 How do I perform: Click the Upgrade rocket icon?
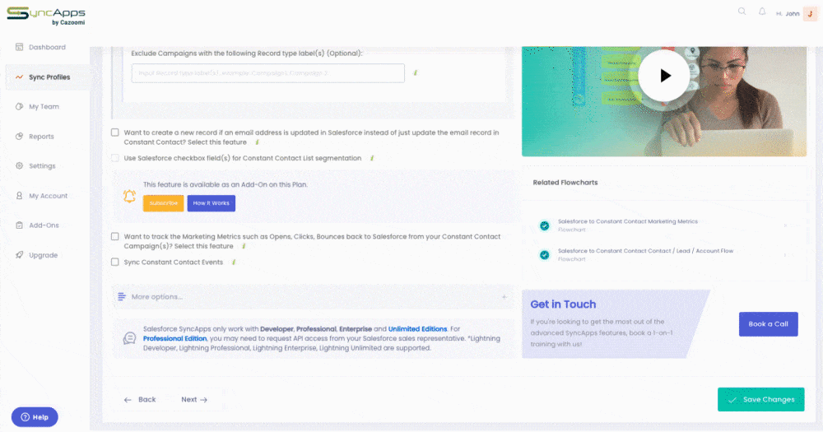click(x=20, y=254)
